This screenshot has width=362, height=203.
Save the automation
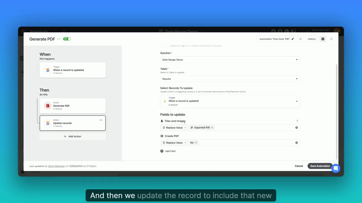click(x=320, y=166)
